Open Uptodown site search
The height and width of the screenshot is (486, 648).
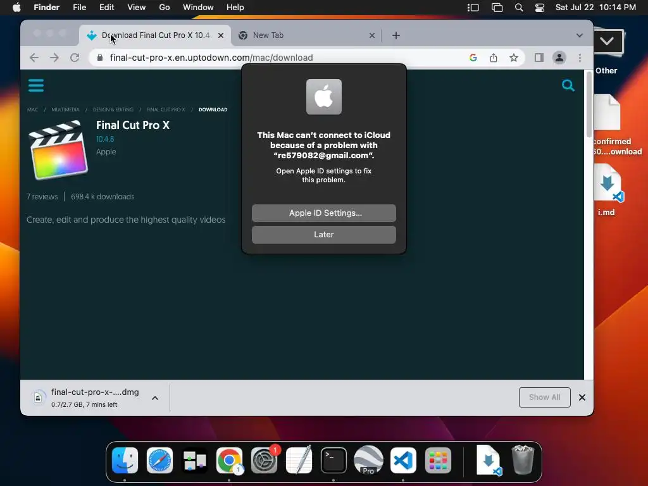tap(568, 85)
